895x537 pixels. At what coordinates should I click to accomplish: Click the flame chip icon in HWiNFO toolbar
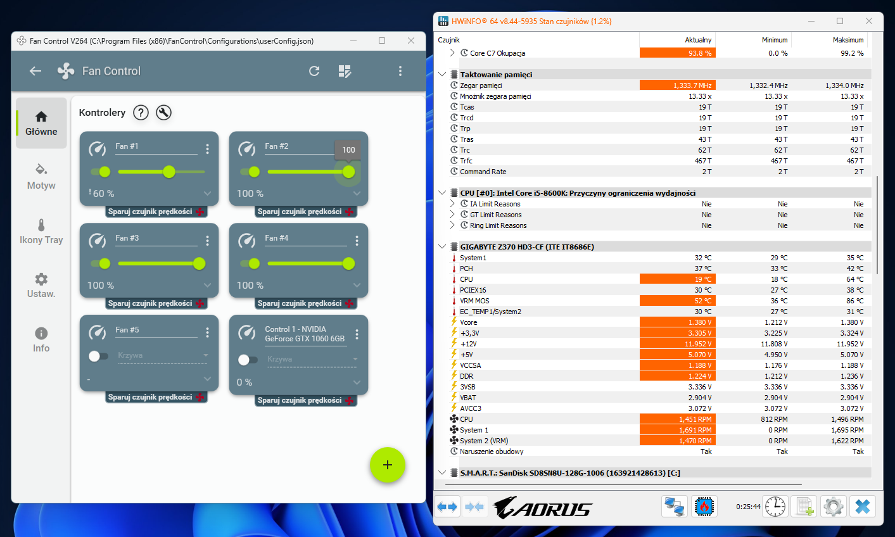pos(703,507)
